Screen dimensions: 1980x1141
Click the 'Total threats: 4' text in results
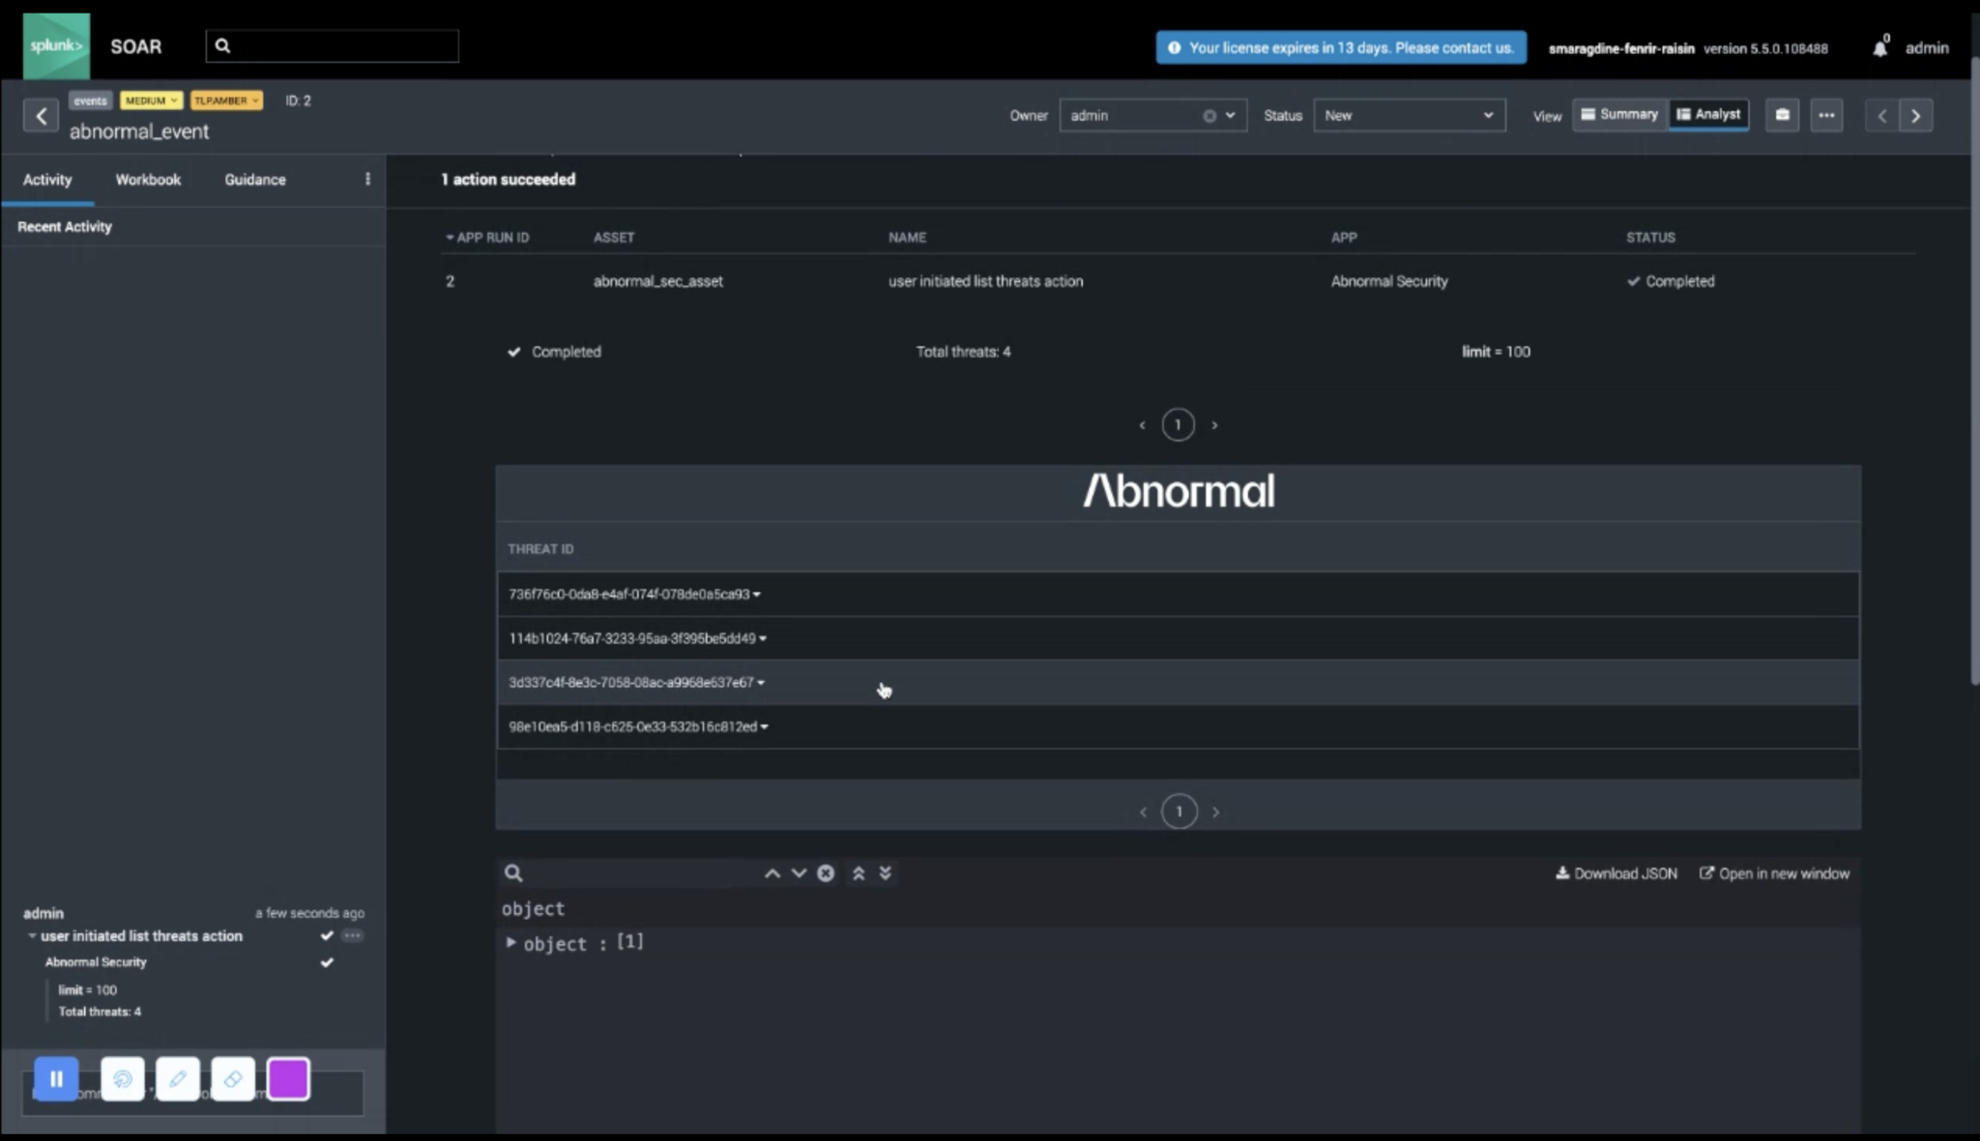coord(963,352)
